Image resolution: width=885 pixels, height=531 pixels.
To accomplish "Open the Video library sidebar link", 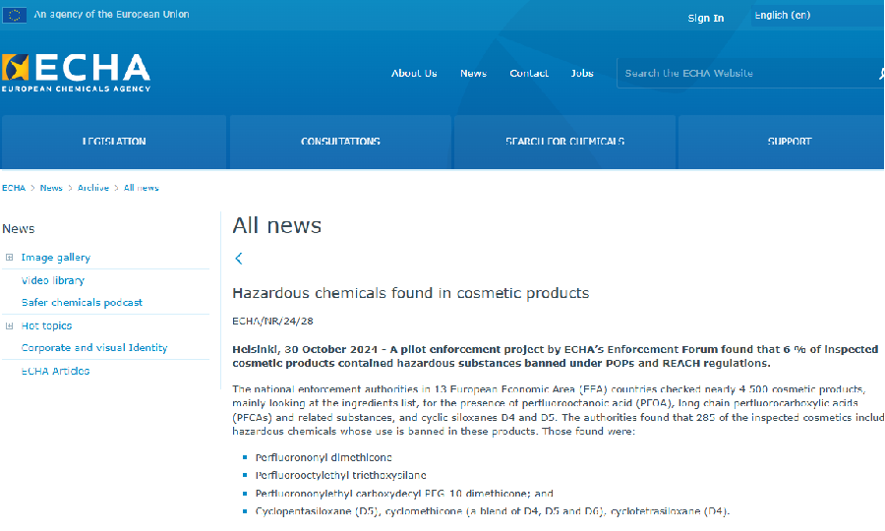I will click(53, 280).
